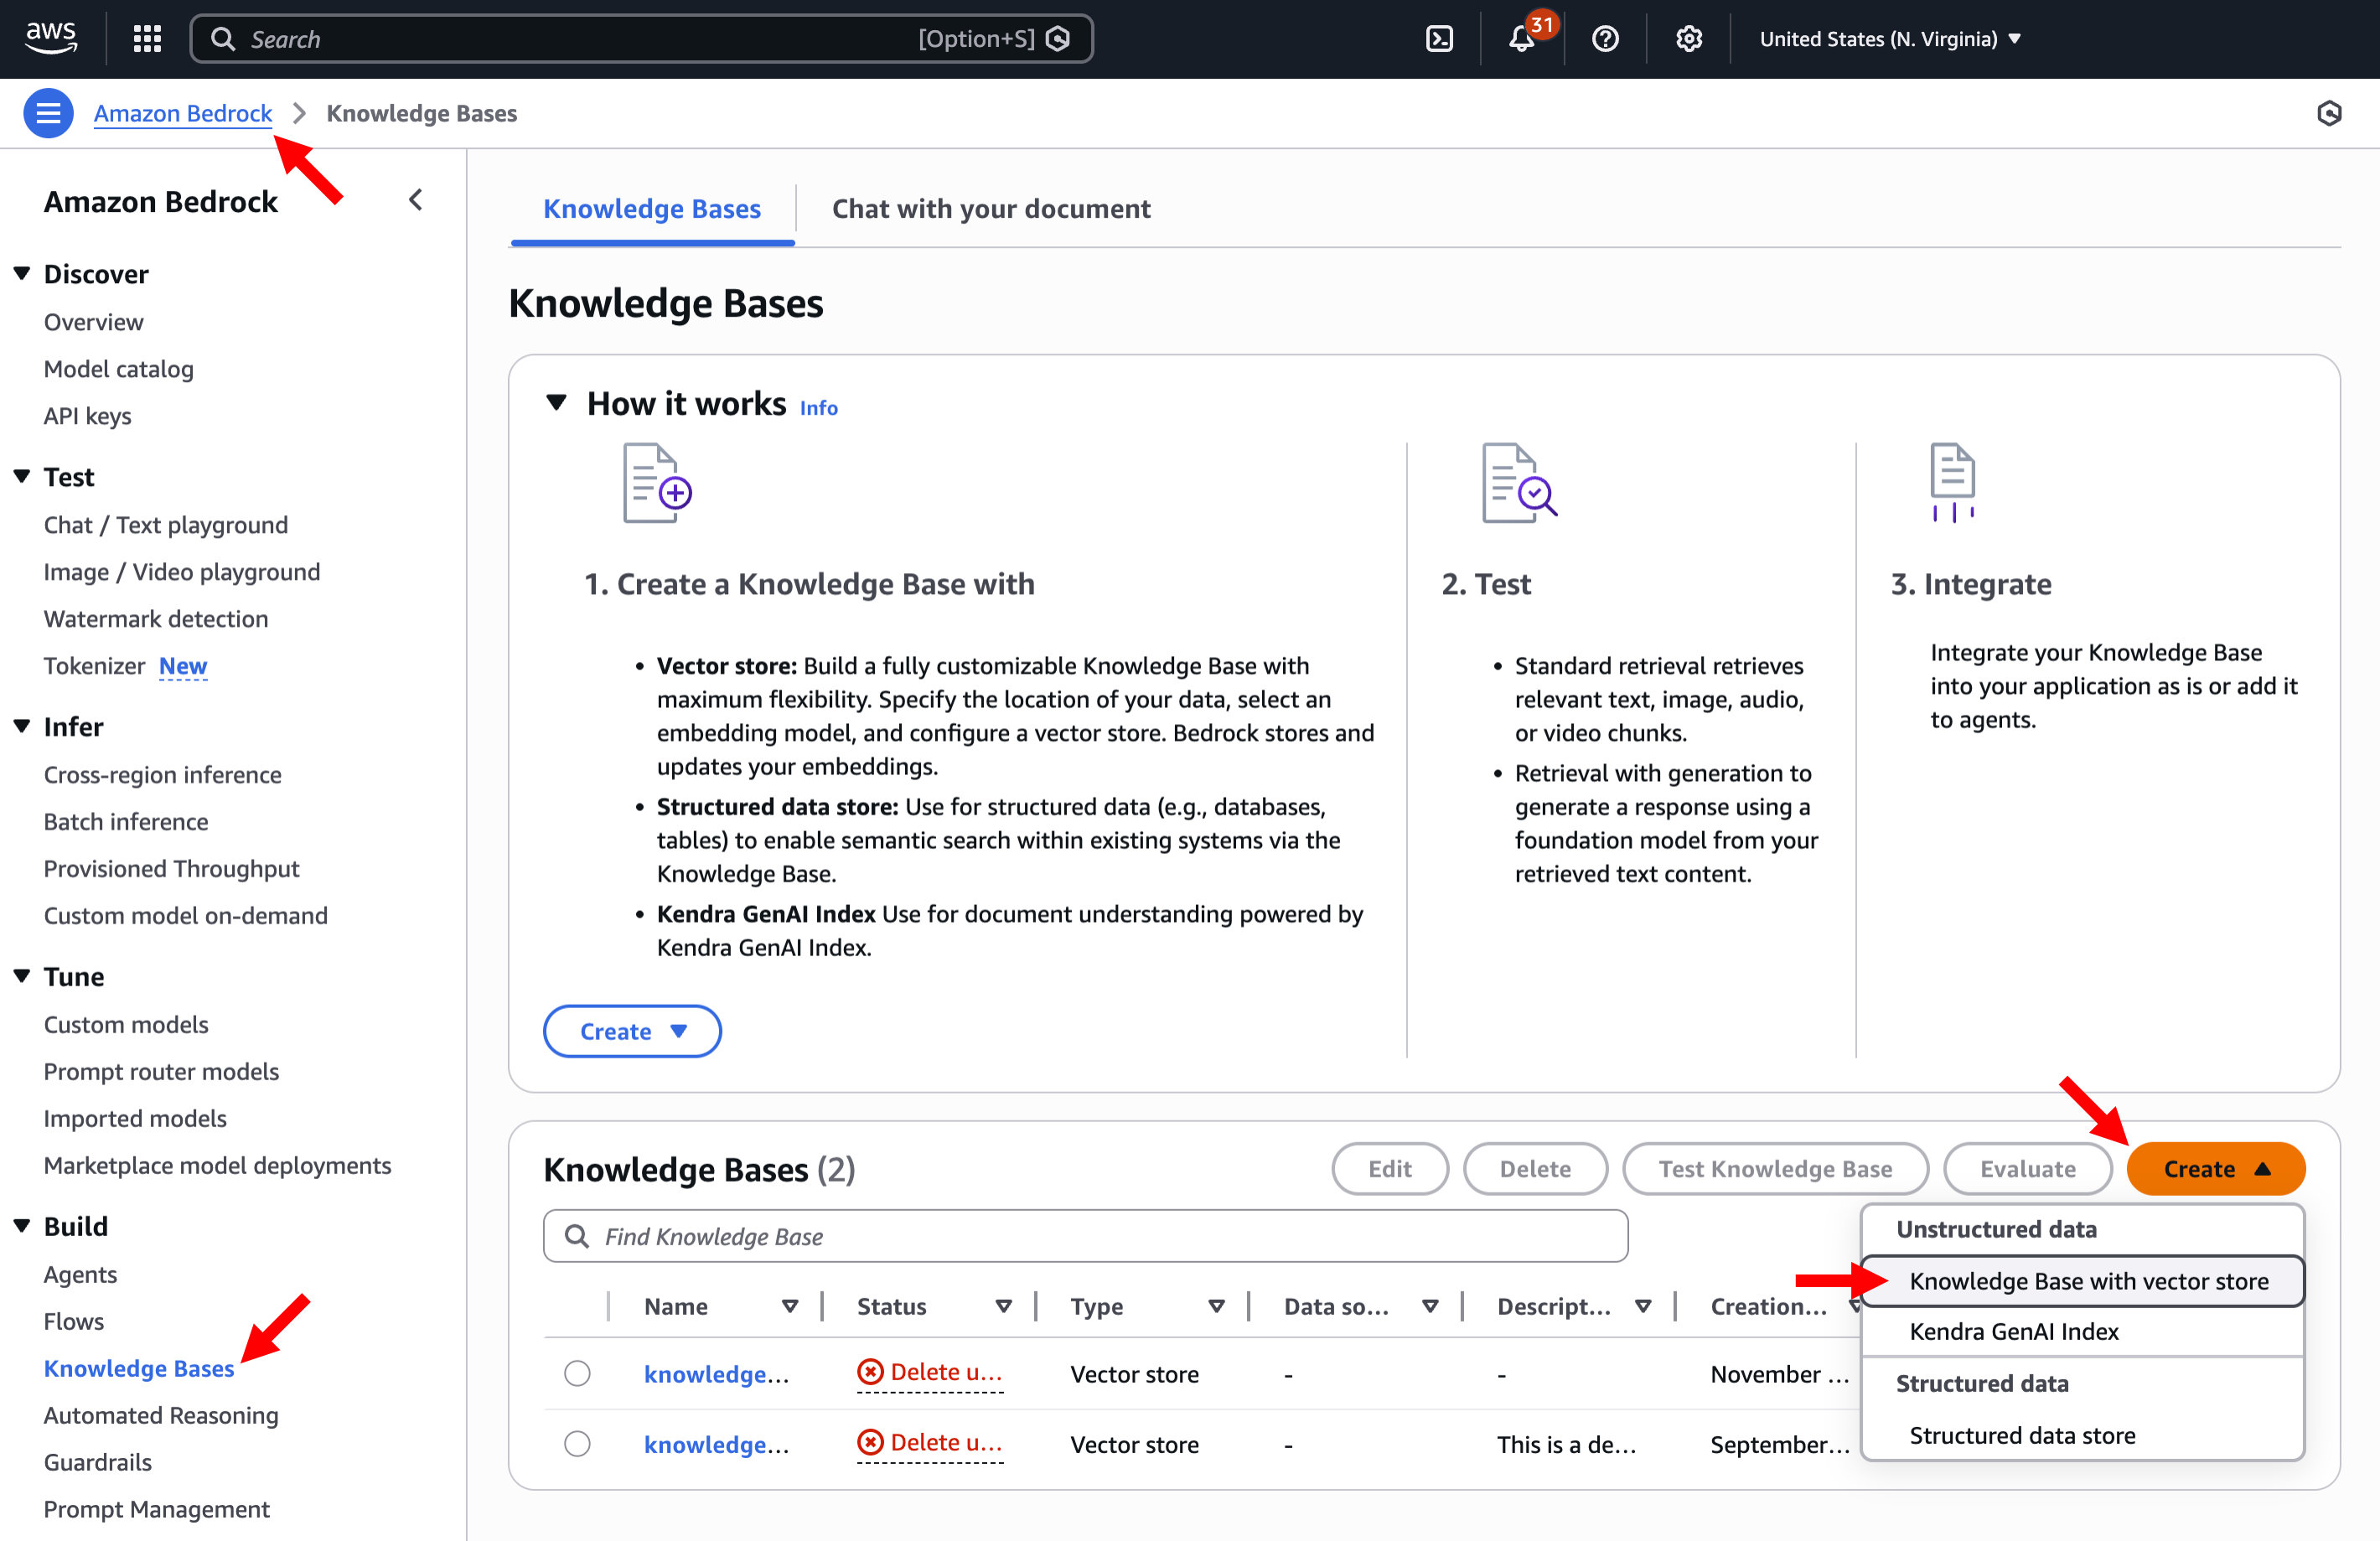Open the Info link beside How it works

818,407
